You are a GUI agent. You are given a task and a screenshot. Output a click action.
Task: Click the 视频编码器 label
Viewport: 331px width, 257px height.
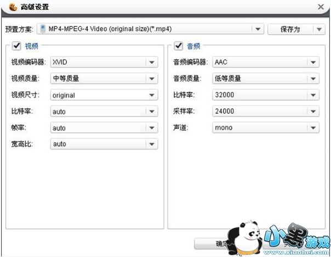(28, 62)
